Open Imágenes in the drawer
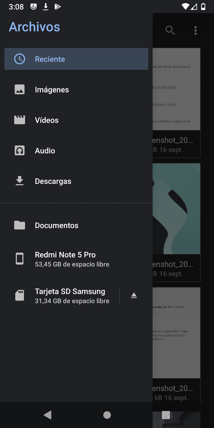 point(76,90)
